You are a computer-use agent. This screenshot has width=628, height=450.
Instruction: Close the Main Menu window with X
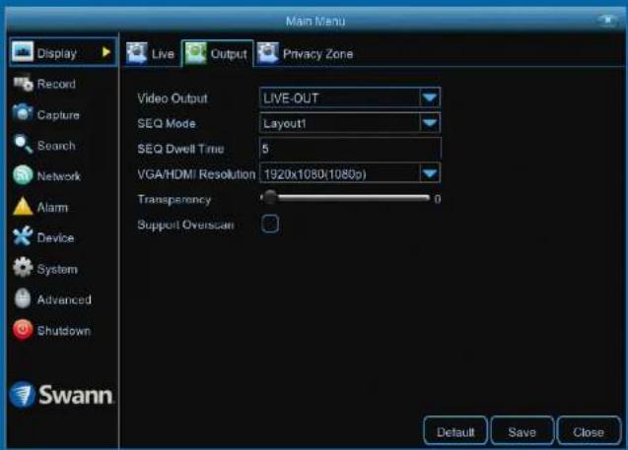tap(608, 20)
